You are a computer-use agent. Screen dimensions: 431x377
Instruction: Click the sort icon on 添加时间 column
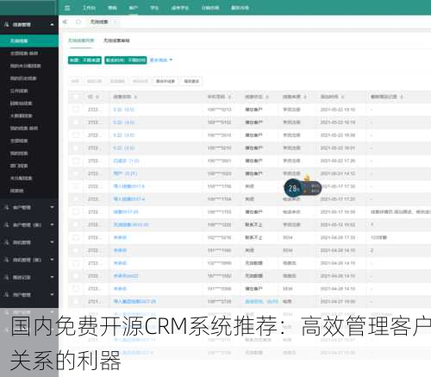click(343, 97)
